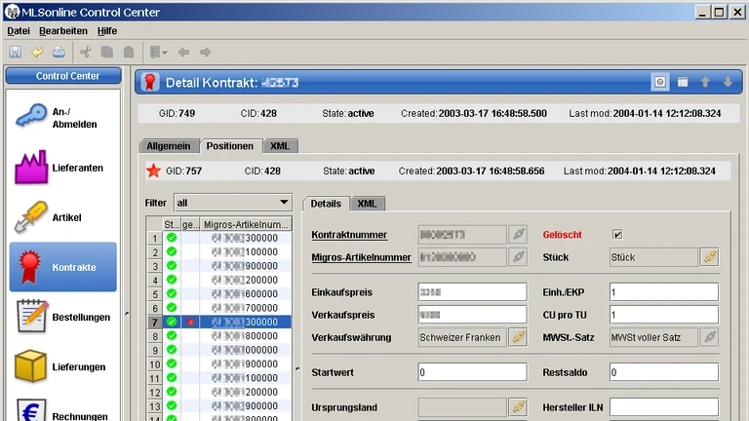Switch to the Allgemein tab
Screen dimensions: 749x421
click(169, 146)
